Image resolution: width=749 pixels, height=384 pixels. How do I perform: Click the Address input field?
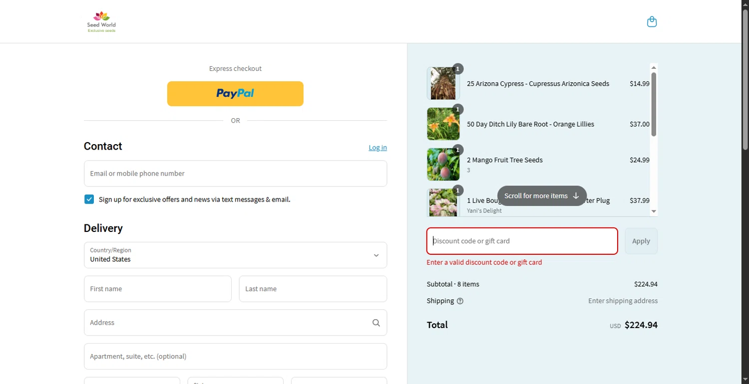click(x=235, y=323)
